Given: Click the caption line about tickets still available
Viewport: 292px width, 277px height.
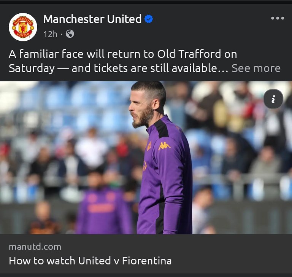Looking at the screenshot, I should pyautogui.click(x=119, y=68).
